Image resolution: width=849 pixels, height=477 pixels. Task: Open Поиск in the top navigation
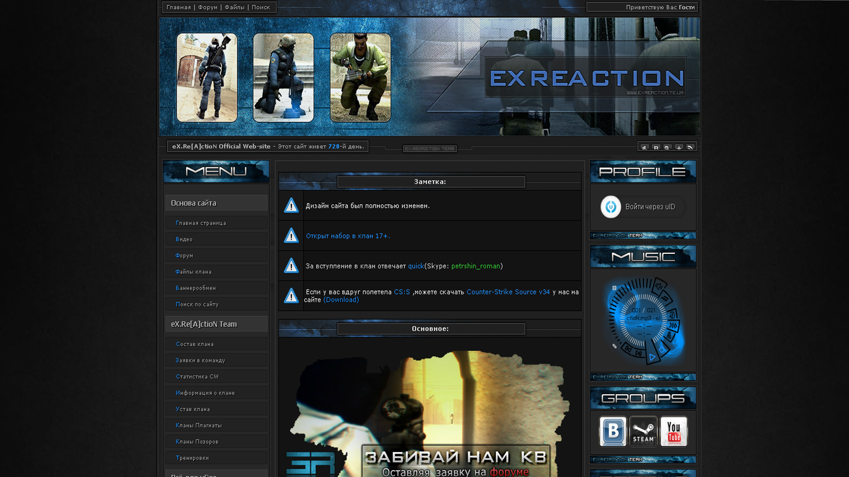click(x=261, y=7)
